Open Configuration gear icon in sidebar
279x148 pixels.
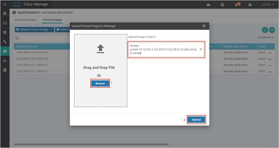click(5, 32)
